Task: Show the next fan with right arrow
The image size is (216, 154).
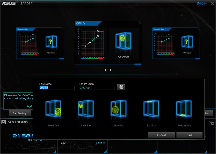Action: click(x=110, y=70)
